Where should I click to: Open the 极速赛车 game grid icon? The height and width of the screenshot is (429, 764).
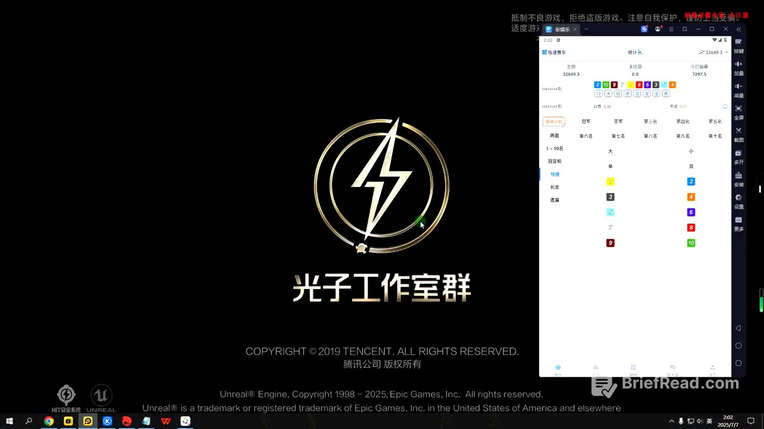coord(544,52)
